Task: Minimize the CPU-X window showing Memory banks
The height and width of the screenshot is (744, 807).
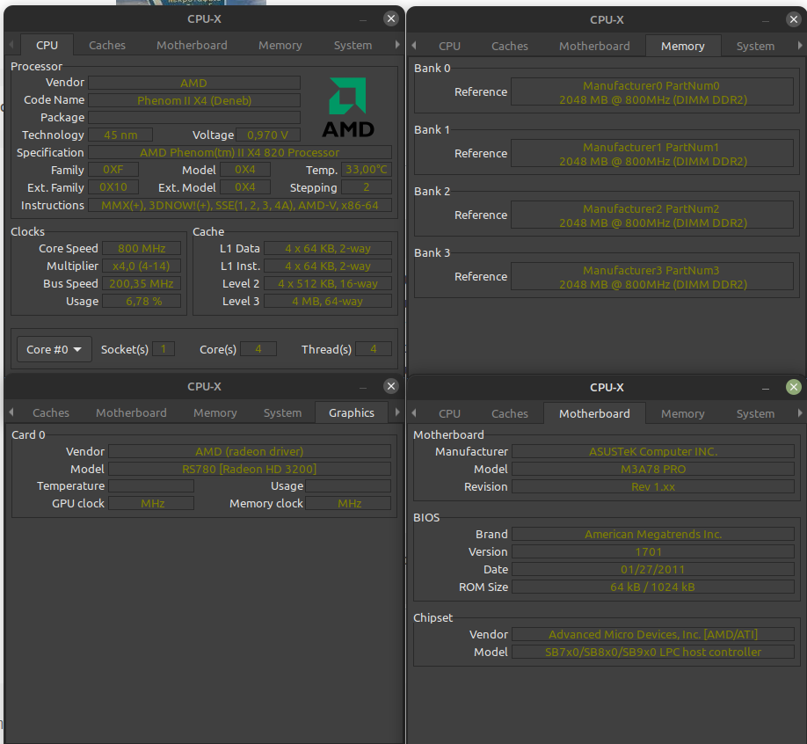Action: (x=766, y=20)
